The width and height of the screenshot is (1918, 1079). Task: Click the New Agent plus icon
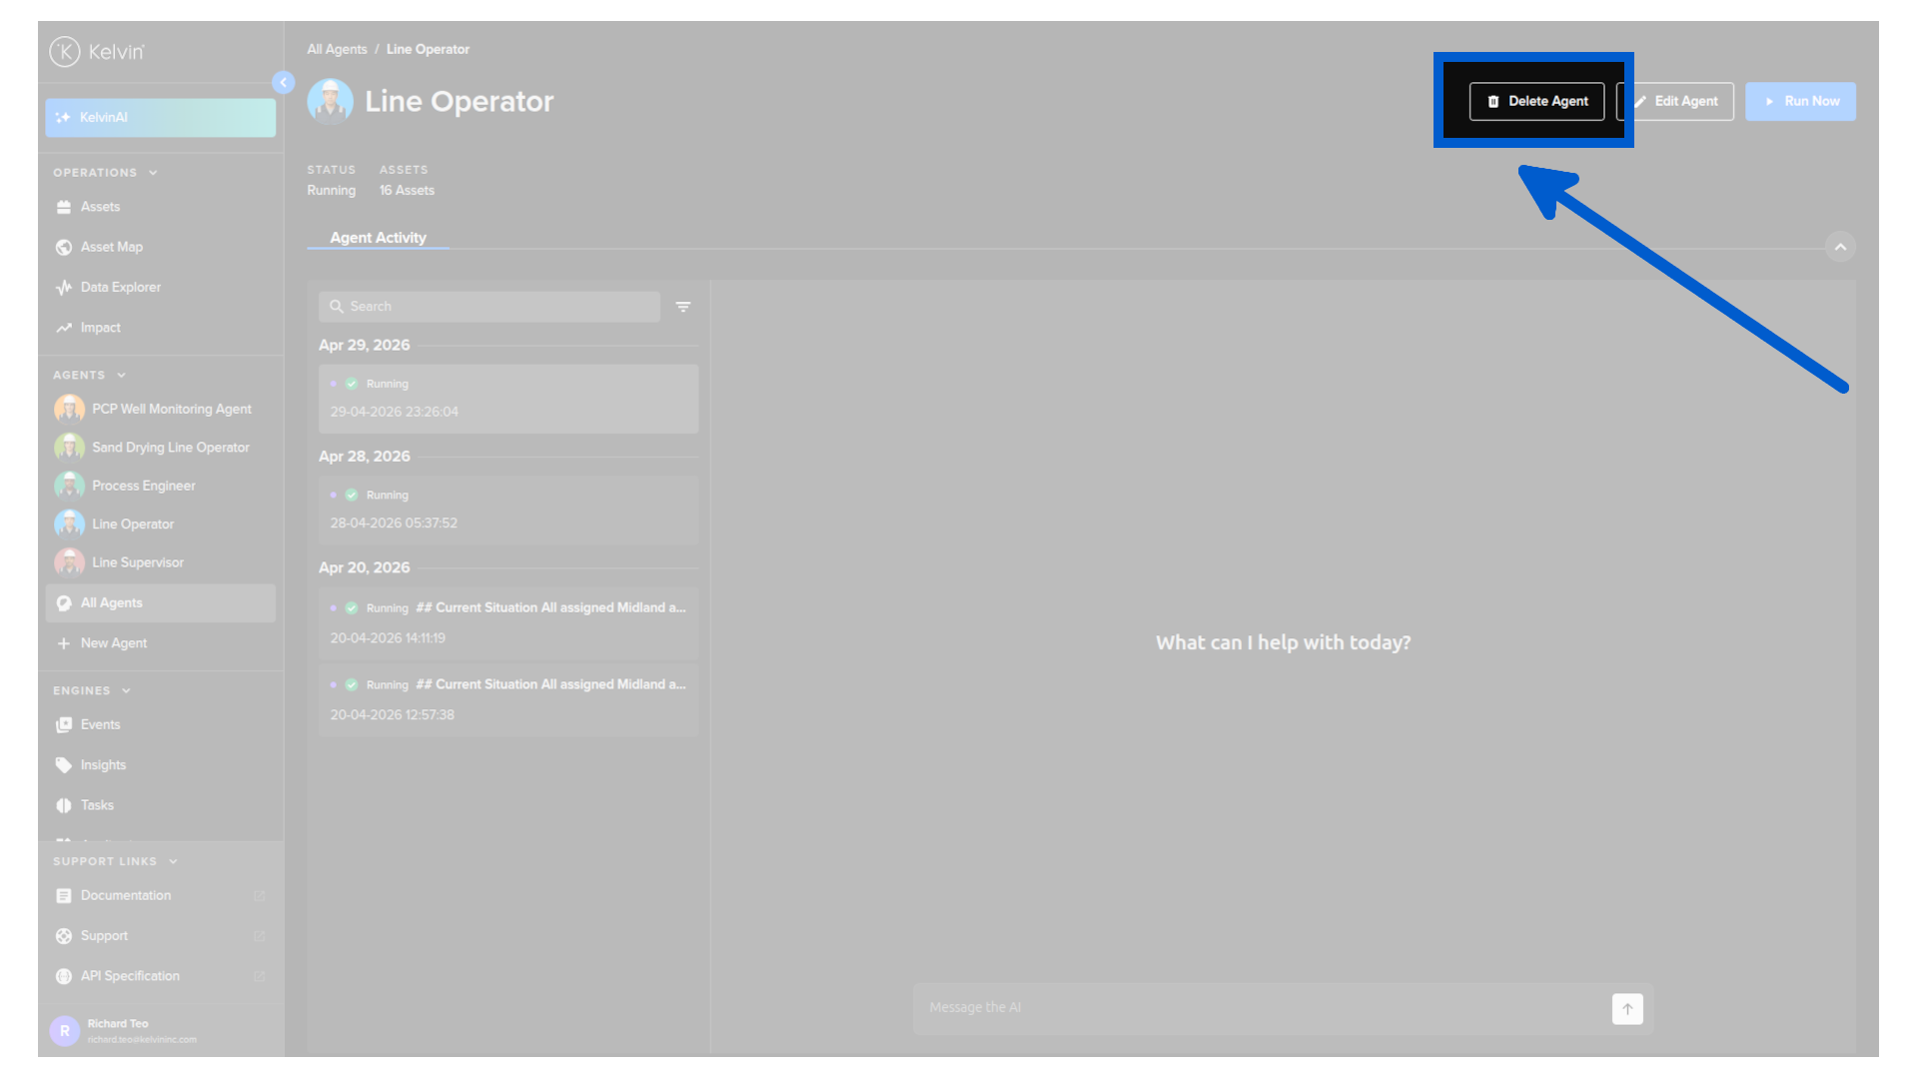[64, 643]
